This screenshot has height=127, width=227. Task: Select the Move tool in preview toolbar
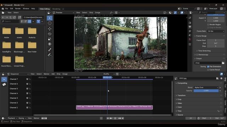50,29
